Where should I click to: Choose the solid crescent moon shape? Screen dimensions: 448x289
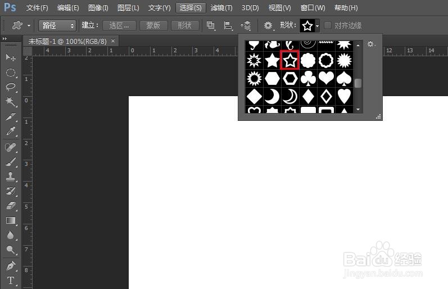tap(272, 96)
